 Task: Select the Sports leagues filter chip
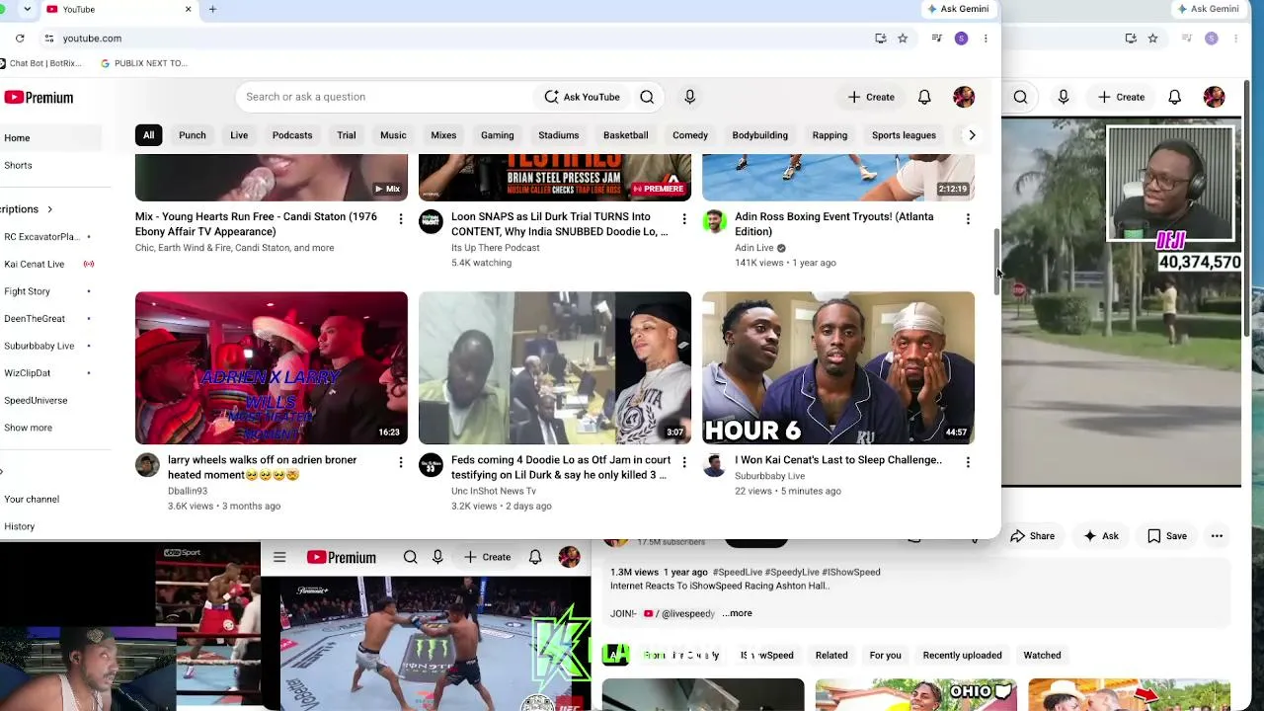tap(904, 135)
